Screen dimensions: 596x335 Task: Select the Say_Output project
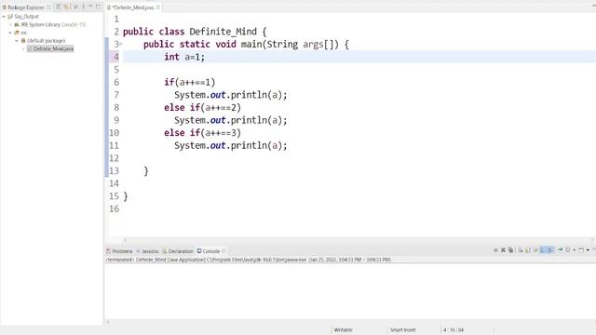pos(26,17)
